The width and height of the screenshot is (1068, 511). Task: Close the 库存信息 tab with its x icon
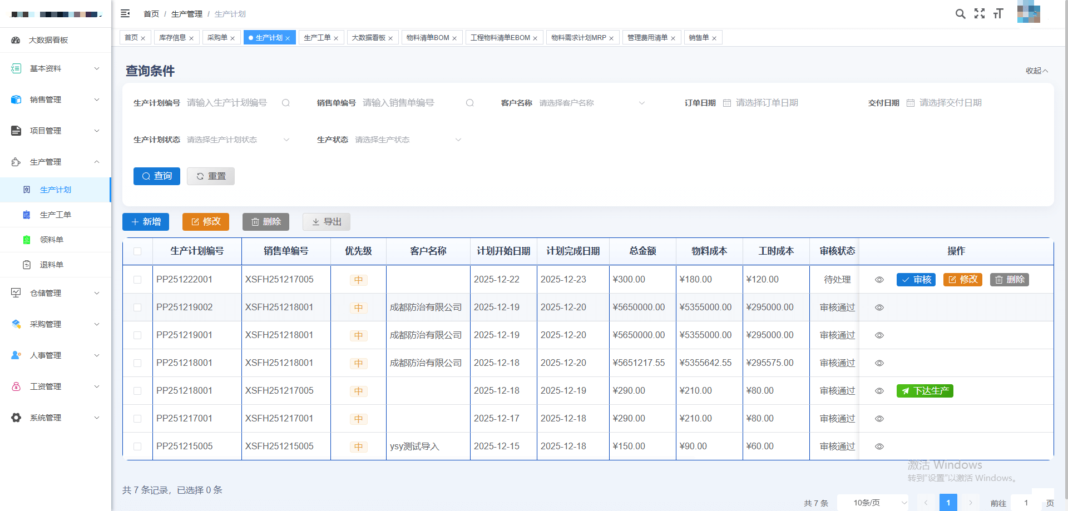191,38
